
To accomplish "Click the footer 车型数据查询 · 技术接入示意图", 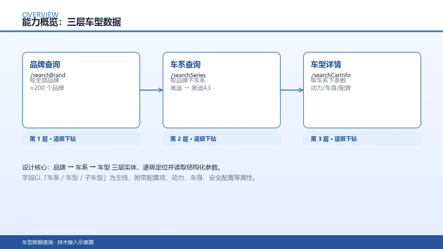I will click(x=58, y=242).
